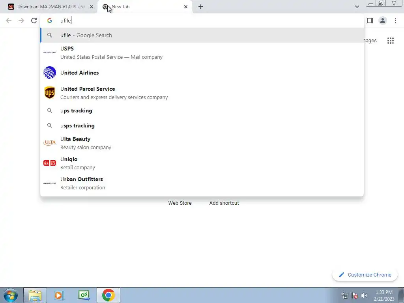Open Chrome three-dot menu
The image size is (404, 303).
pyautogui.click(x=395, y=21)
